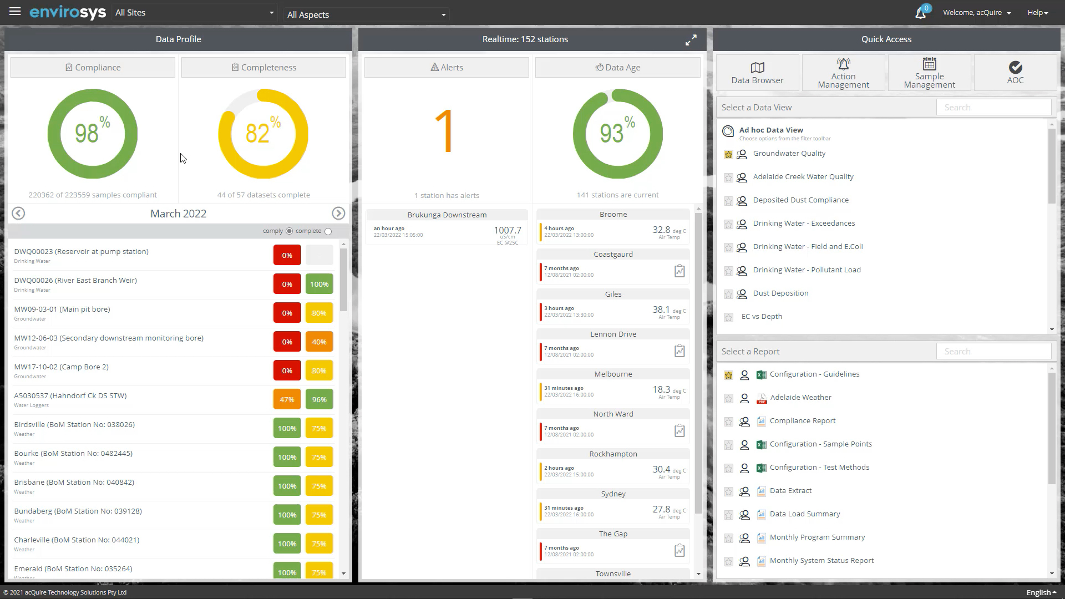1065x599 pixels.
Task: Open the Coastgaurd station chart icon
Action: [679, 271]
